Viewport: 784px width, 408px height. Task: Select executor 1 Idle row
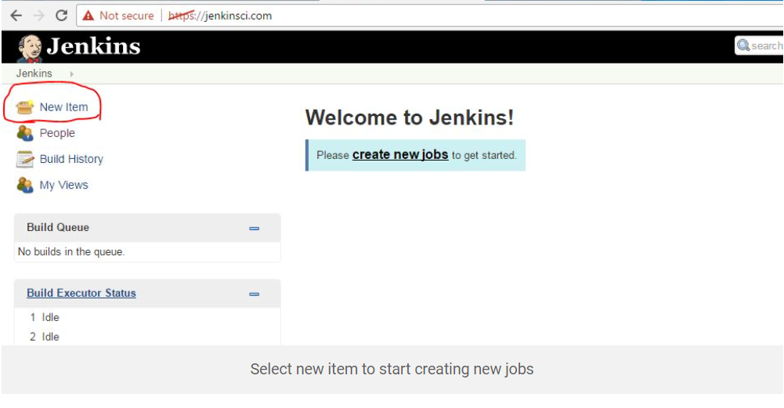pos(147,317)
